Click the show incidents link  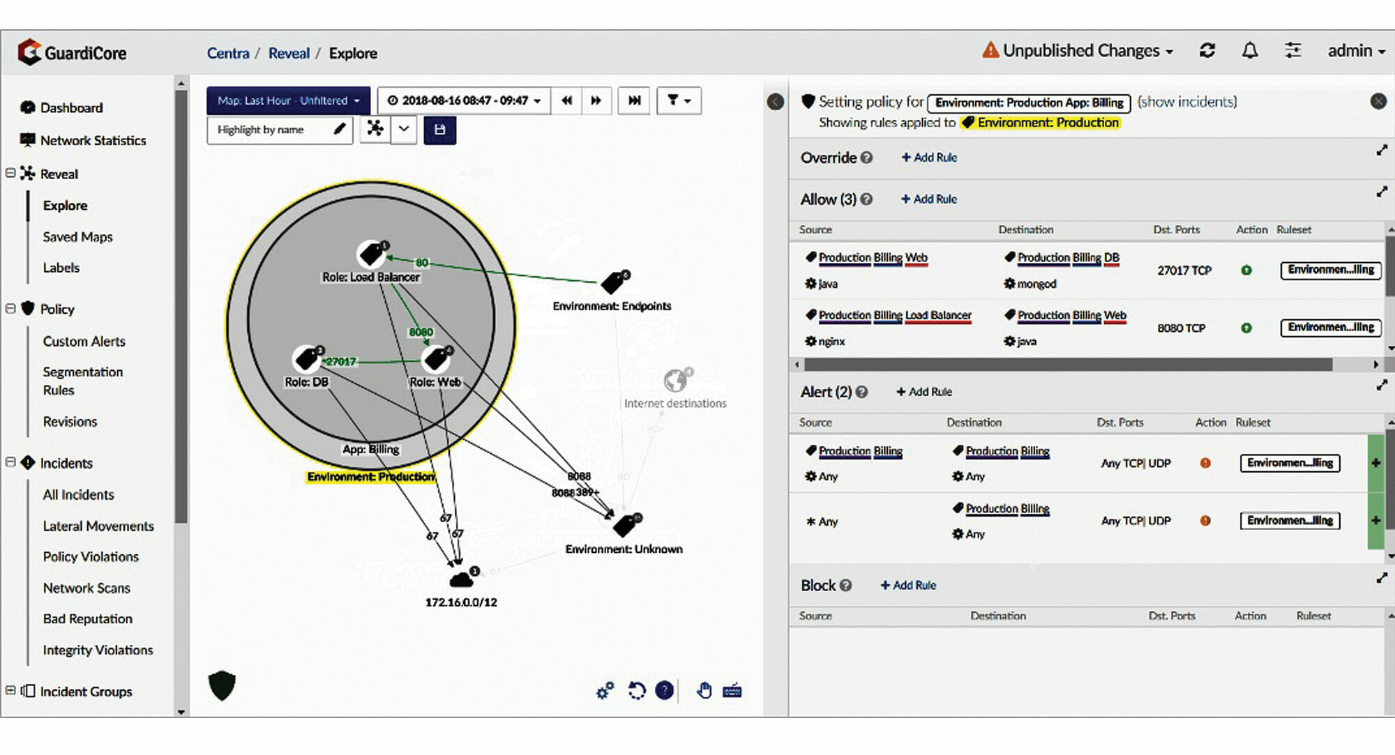point(1186,102)
